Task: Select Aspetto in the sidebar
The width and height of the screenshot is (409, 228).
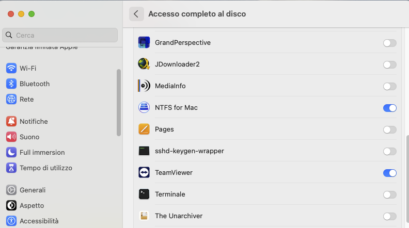Action: pos(61,206)
